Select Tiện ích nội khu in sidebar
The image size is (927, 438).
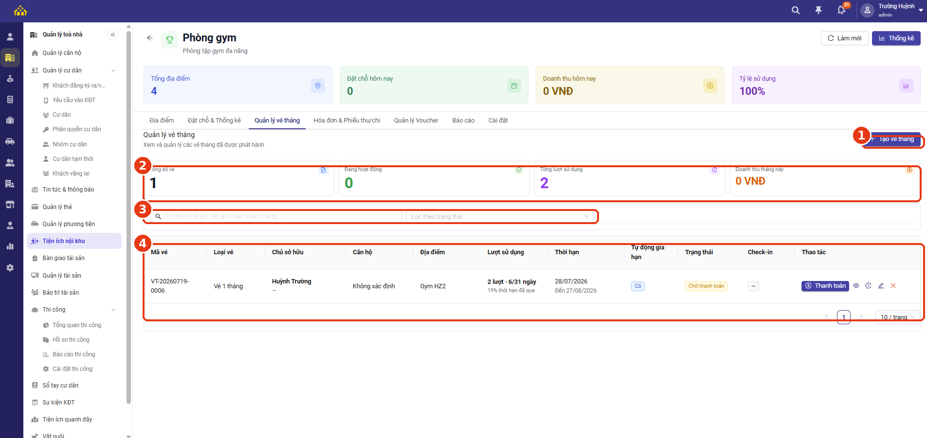coord(74,241)
